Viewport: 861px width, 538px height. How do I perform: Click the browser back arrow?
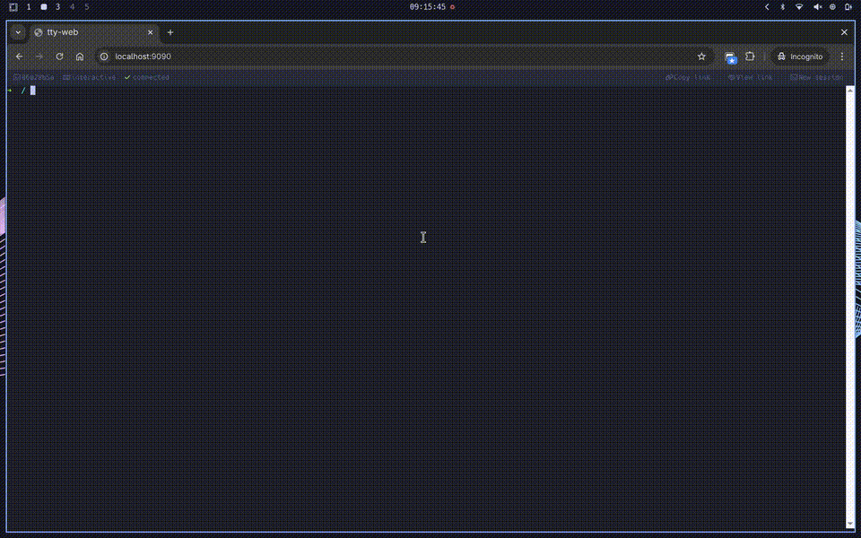tap(19, 56)
